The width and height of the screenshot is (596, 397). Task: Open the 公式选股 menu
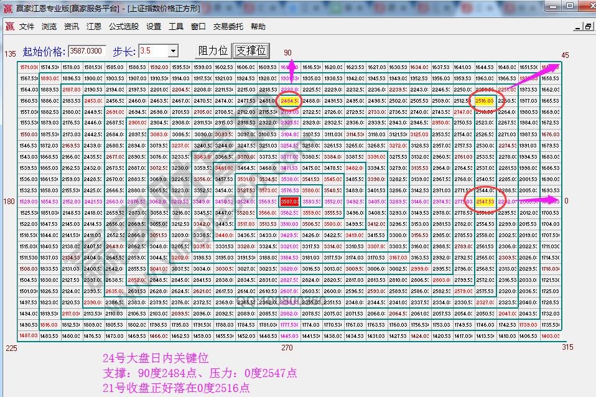coord(123,26)
